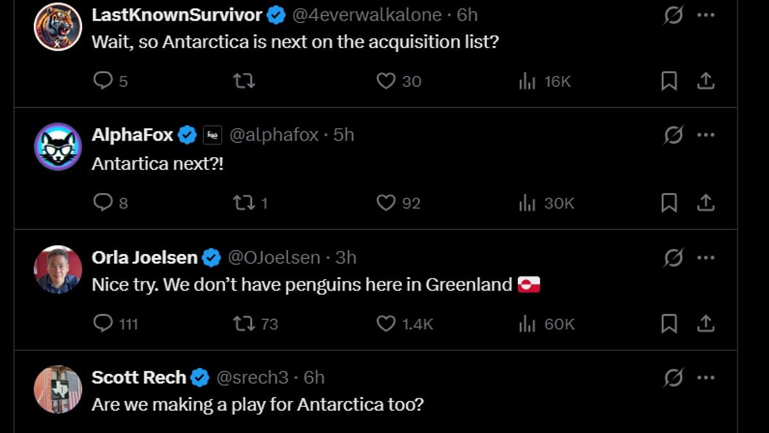The width and height of the screenshot is (769, 433).
Task: Open Grok icon on AlphaFox's tweet
Action: (x=673, y=135)
